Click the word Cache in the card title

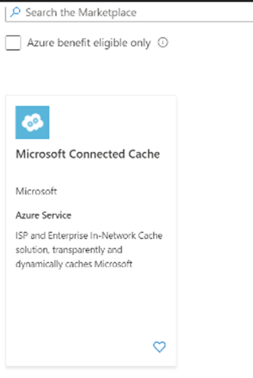pos(144,154)
